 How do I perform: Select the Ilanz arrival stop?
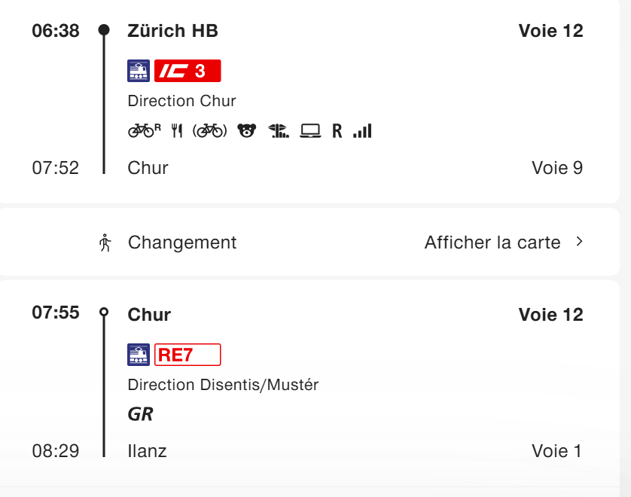coord(148,451)
